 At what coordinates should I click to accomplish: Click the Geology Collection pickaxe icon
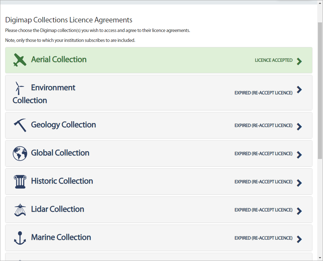tap(20, 125)
